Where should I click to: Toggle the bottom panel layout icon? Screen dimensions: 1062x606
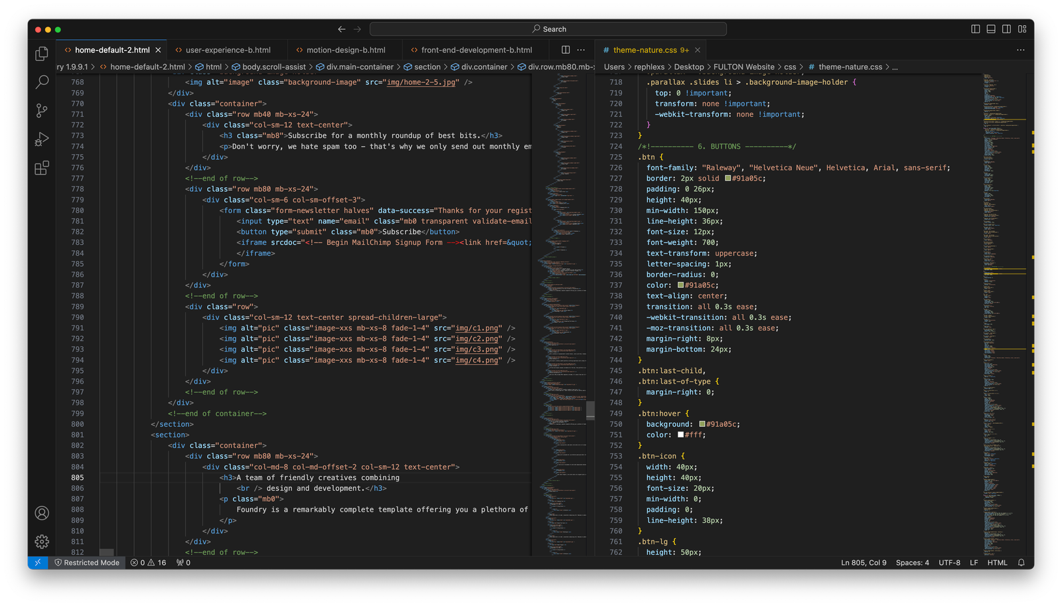tap(991, 29)
